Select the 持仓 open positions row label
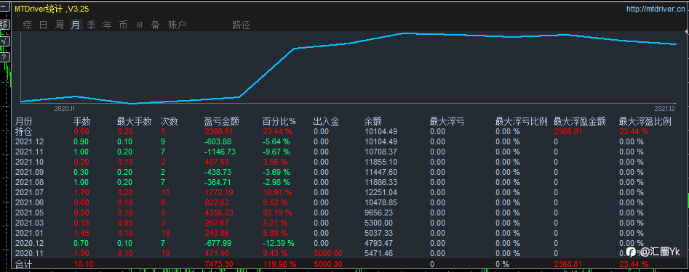The height and width of the screenshot is (272, 689). coord(23,131)
